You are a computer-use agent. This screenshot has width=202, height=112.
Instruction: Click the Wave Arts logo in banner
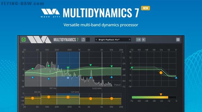point(50,13)
